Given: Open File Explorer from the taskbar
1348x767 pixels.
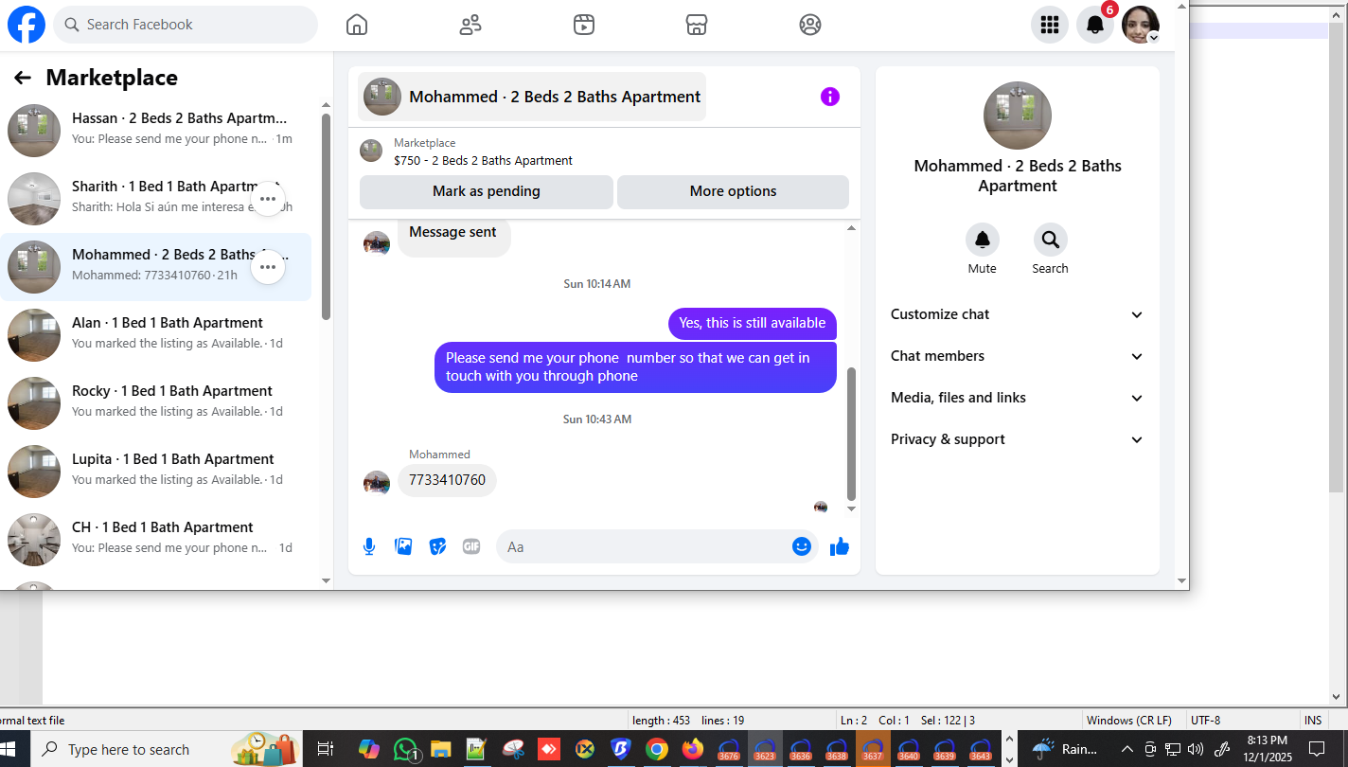Looking at the screenshot, I should pyautogui.click(x=441, y=750).
